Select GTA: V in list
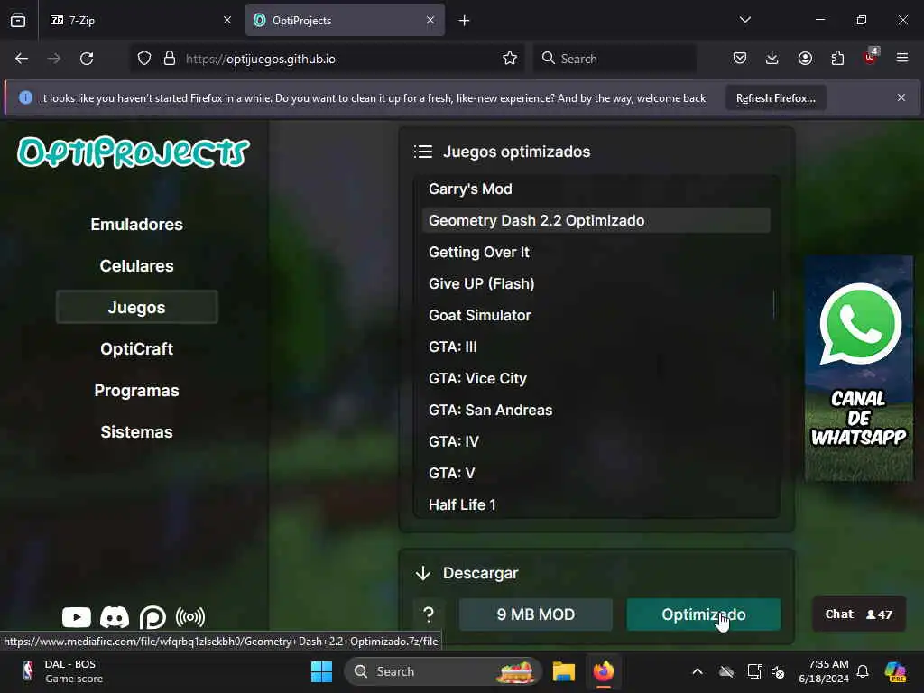This screenshot has width=924, height=693. coord(596,473)
